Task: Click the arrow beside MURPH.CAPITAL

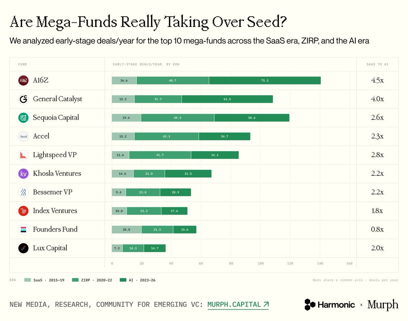Action: (266, 304)
